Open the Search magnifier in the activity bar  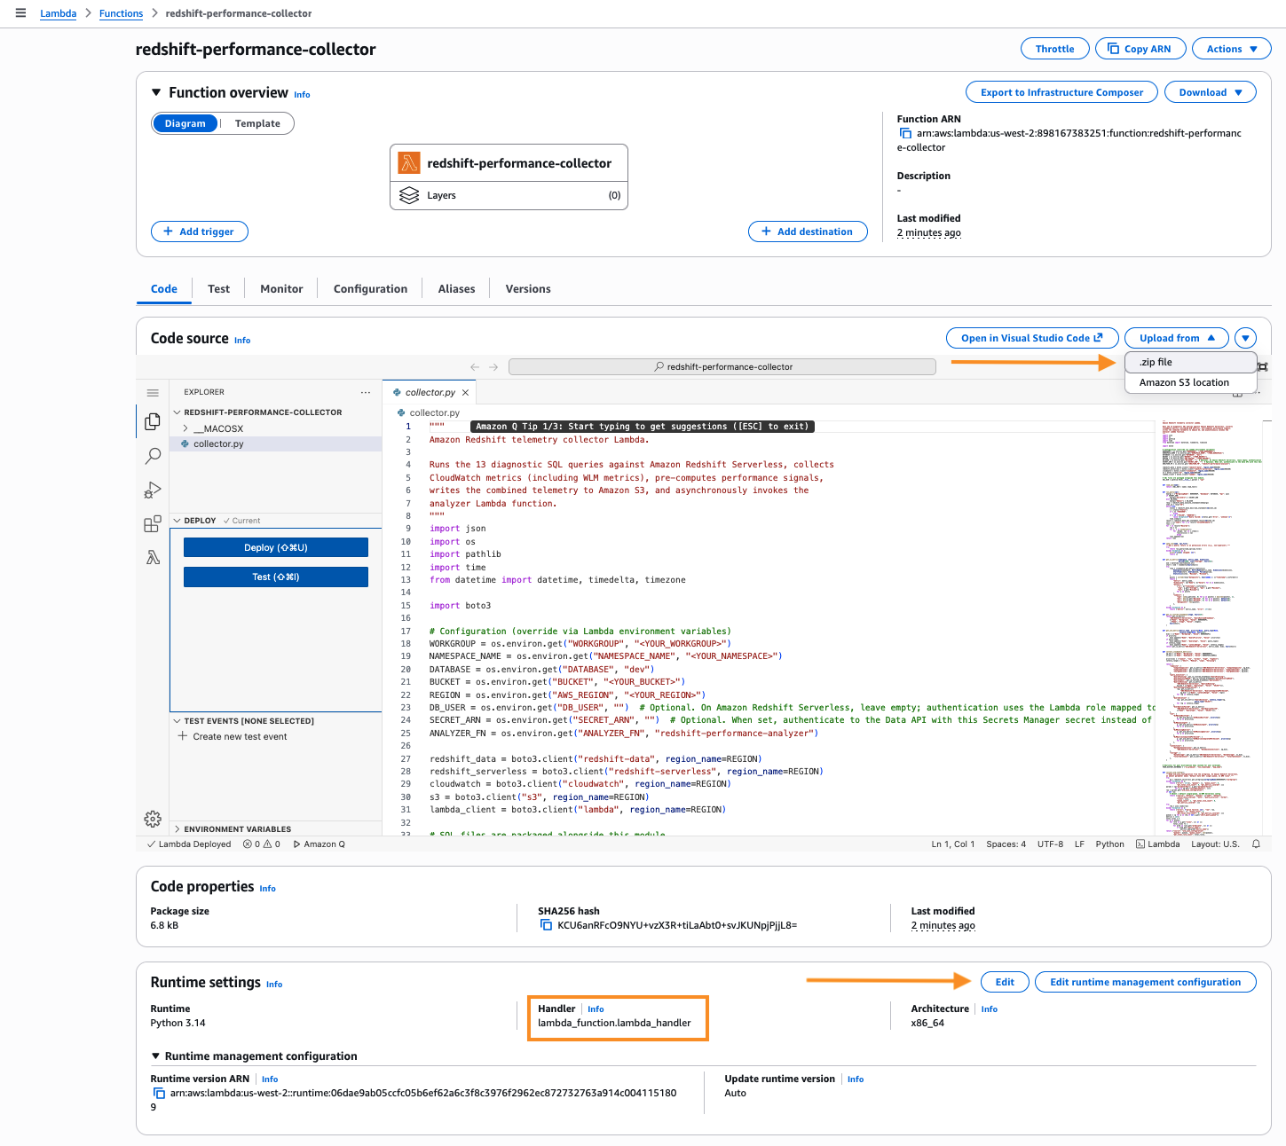[x=153, y=456]
